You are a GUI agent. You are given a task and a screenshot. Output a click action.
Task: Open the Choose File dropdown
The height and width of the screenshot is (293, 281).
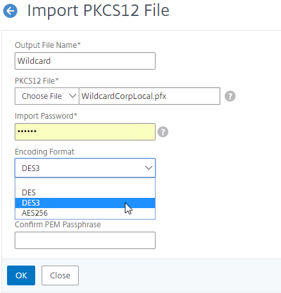[47, 96]
